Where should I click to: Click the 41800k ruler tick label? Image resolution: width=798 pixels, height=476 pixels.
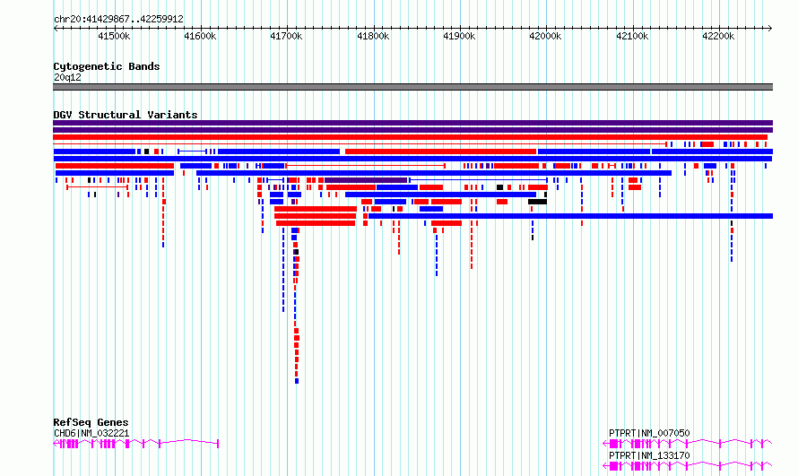(373, 36)
